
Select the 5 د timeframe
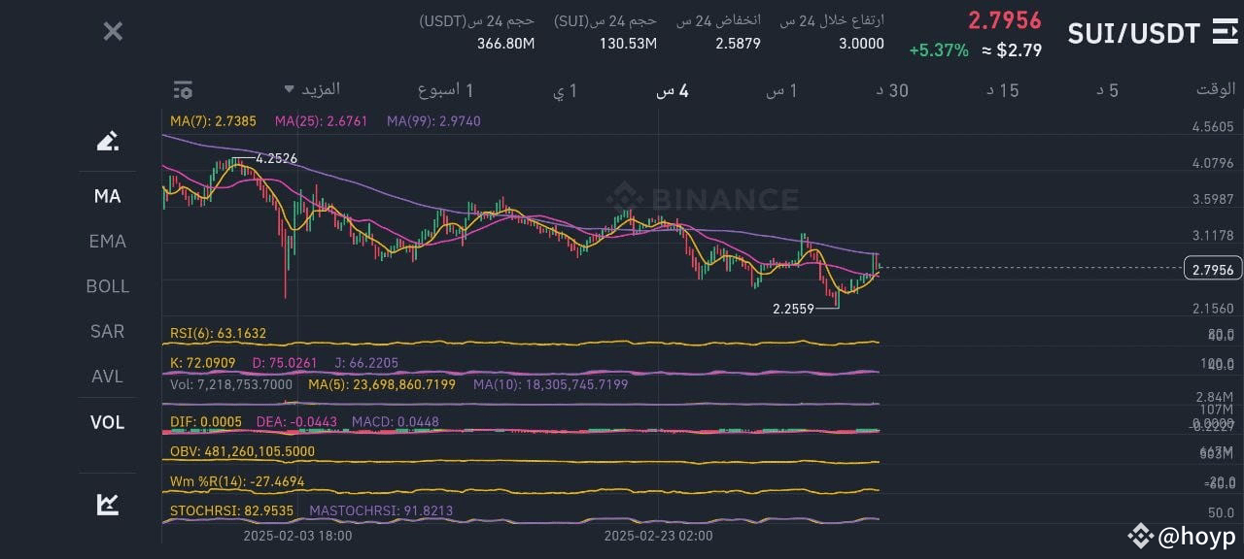pyautogui.click(x=1107, y=90)
